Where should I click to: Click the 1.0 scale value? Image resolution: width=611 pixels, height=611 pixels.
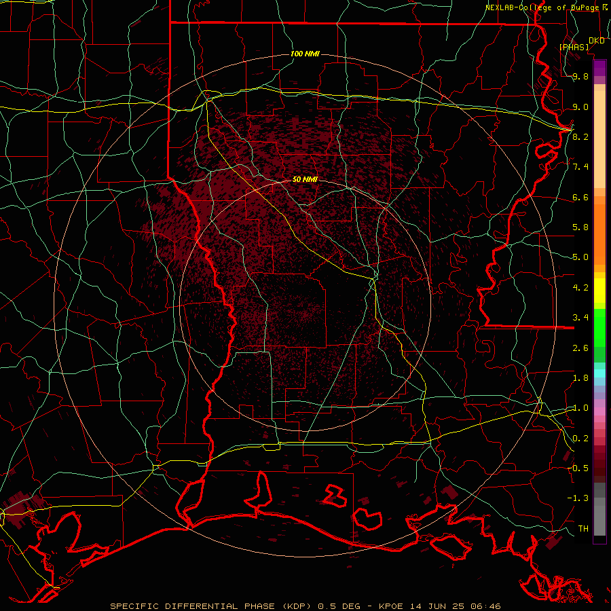click(x=580, y=408)
